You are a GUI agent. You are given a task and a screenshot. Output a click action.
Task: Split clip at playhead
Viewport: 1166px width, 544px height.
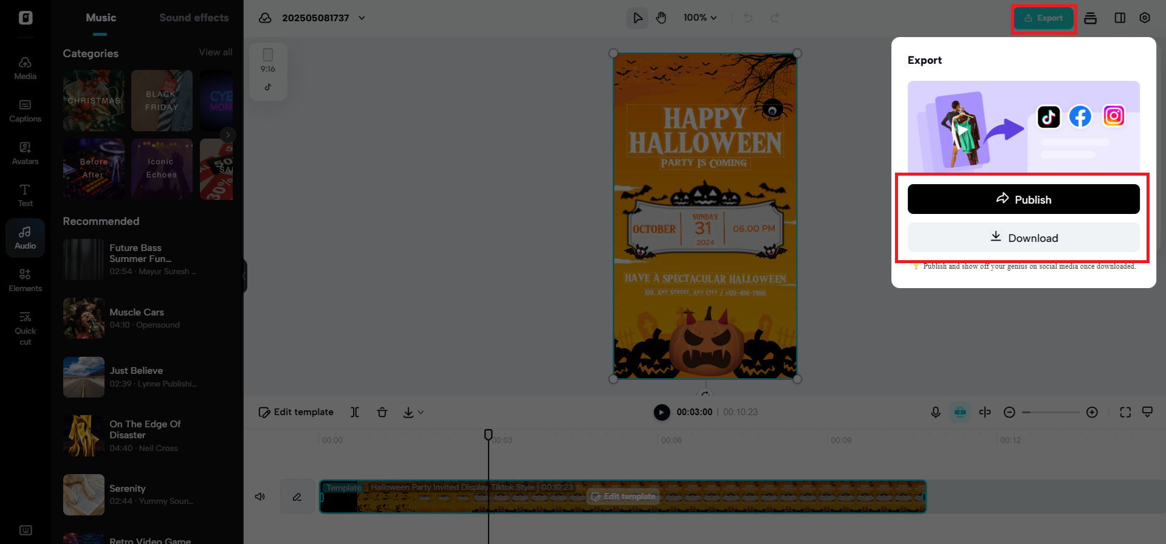coord(355,412)
